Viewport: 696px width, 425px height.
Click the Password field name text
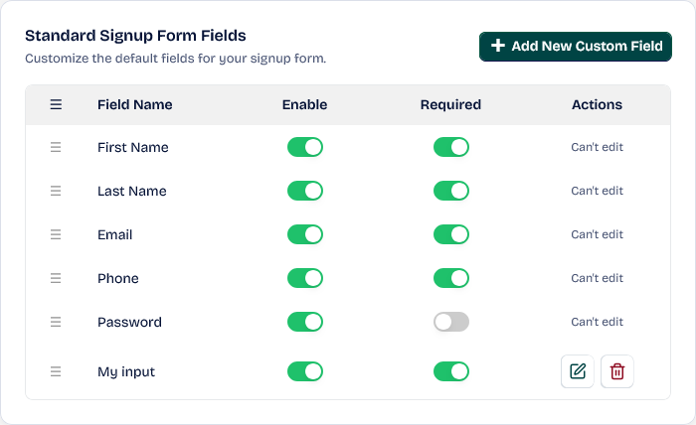point(129,322)
